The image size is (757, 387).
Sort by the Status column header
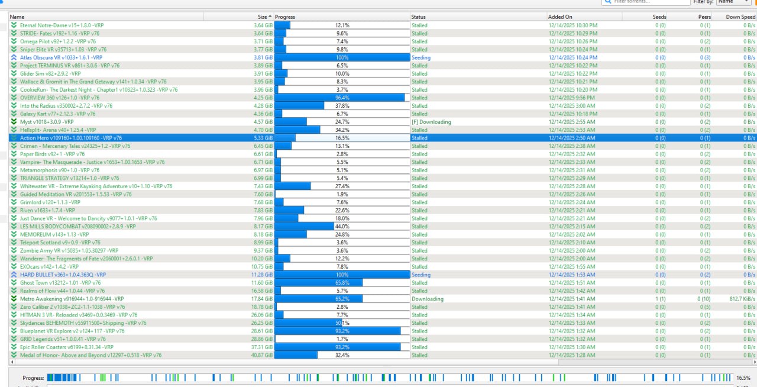478,17
